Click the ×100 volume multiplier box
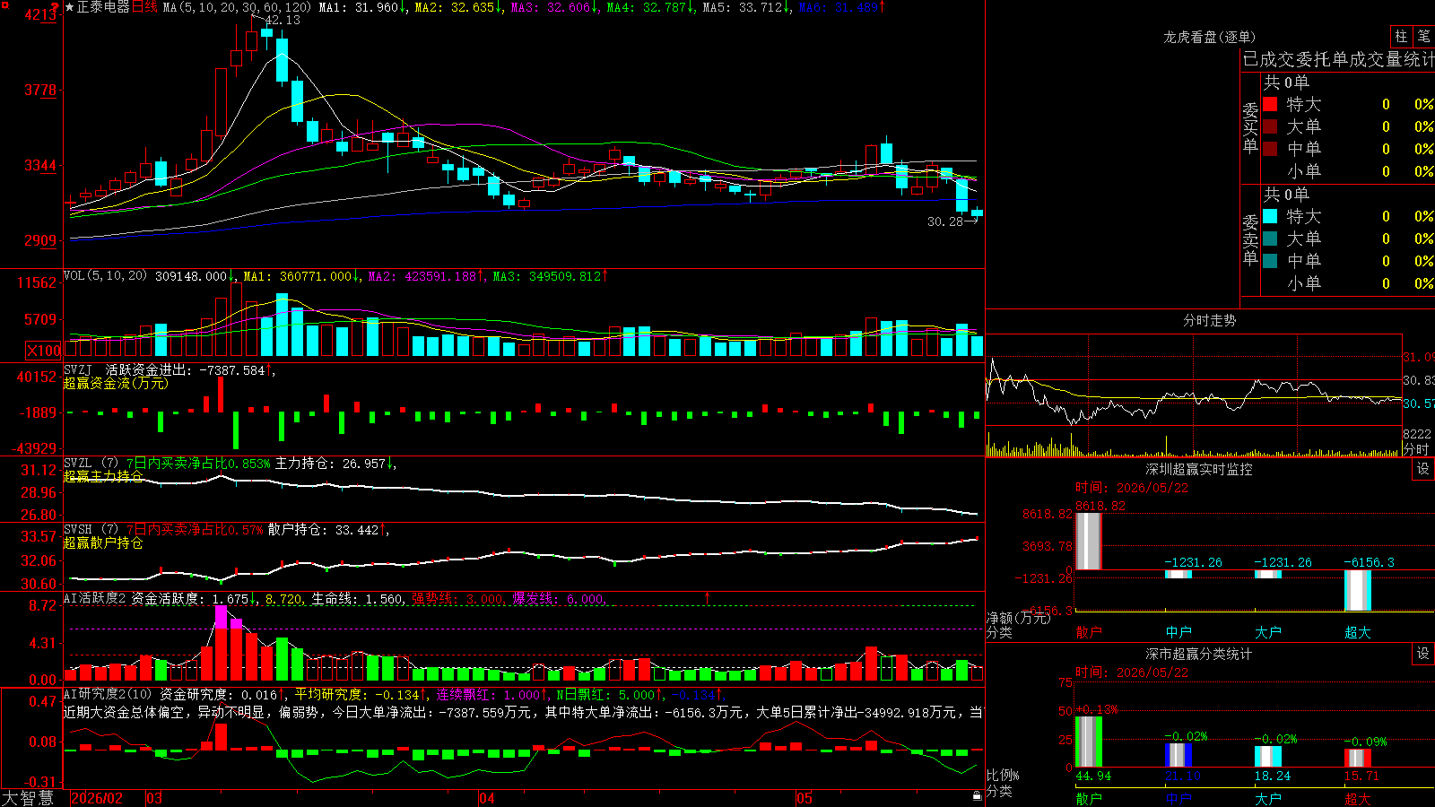 point(43,351)
